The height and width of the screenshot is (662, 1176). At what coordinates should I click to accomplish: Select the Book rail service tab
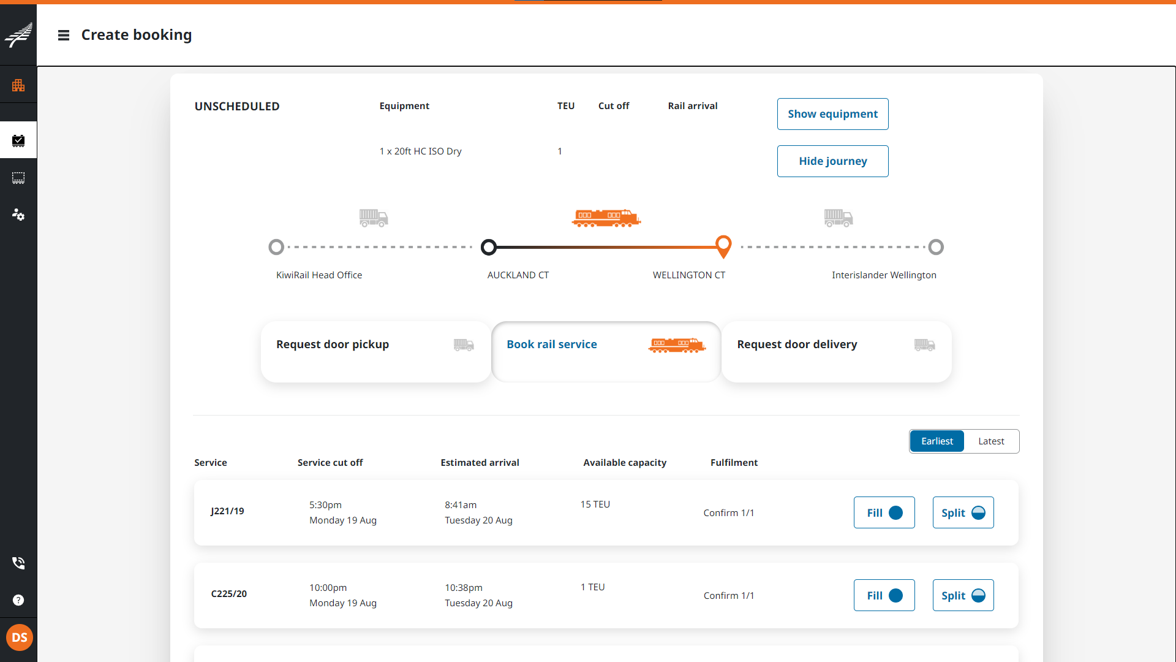(x=606, y=352)
